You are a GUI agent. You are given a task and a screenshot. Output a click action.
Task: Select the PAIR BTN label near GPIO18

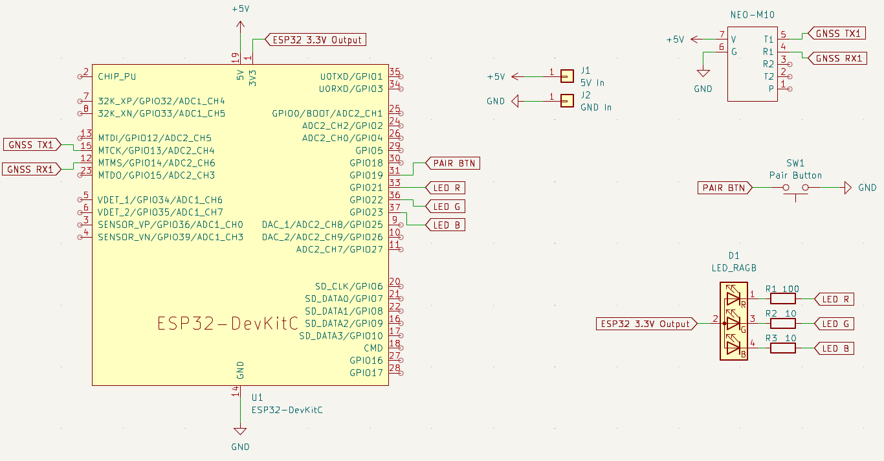(453, 163)
